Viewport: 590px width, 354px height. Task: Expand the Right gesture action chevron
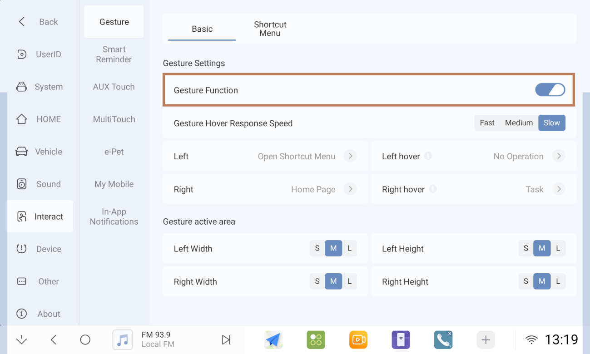click(x=350, y=189)
